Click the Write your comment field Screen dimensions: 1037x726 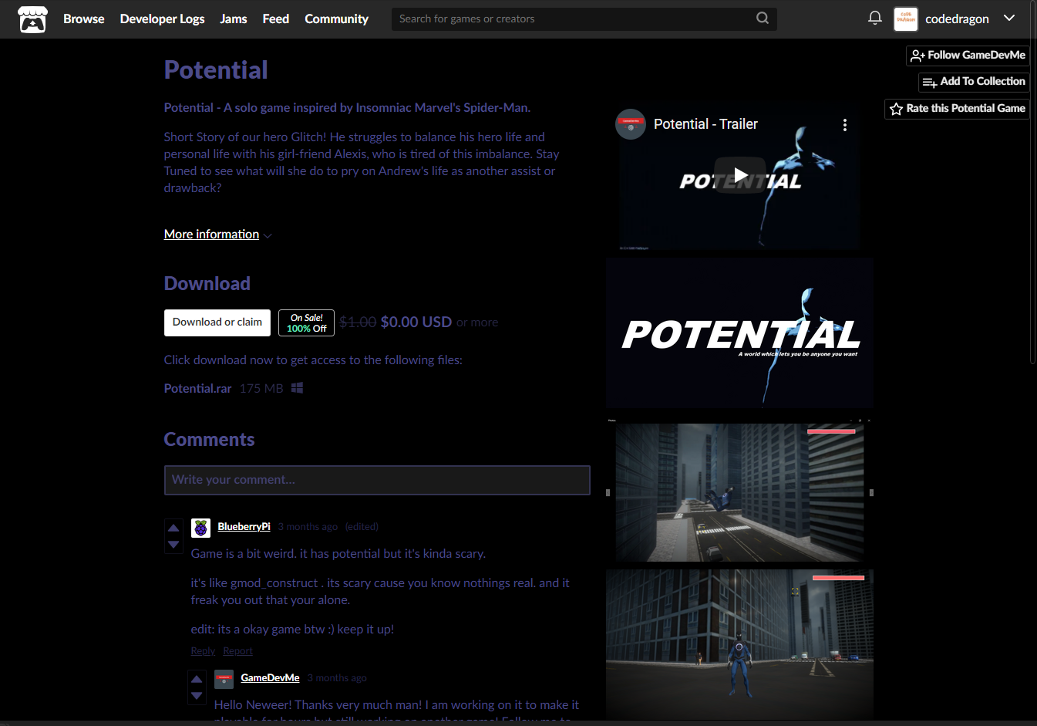click(377, 480)
